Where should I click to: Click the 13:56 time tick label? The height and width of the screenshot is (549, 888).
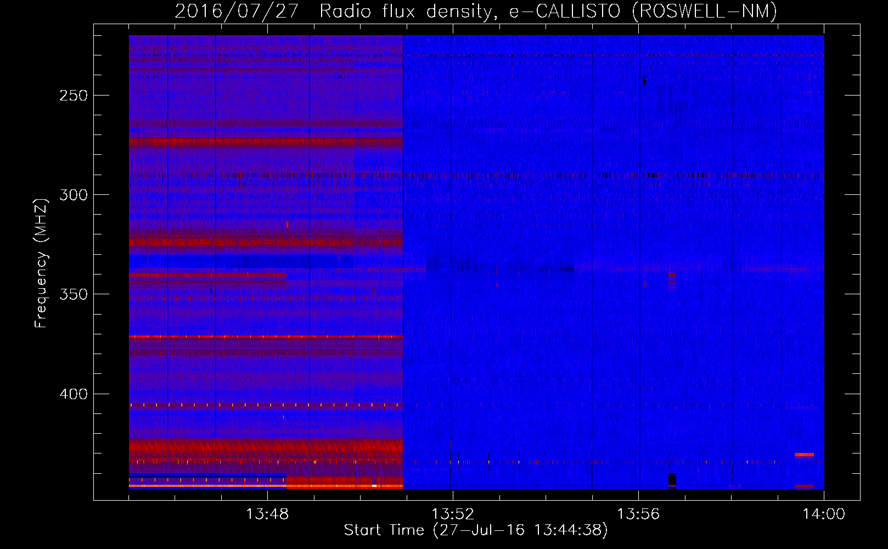click(x=638, y=514)
